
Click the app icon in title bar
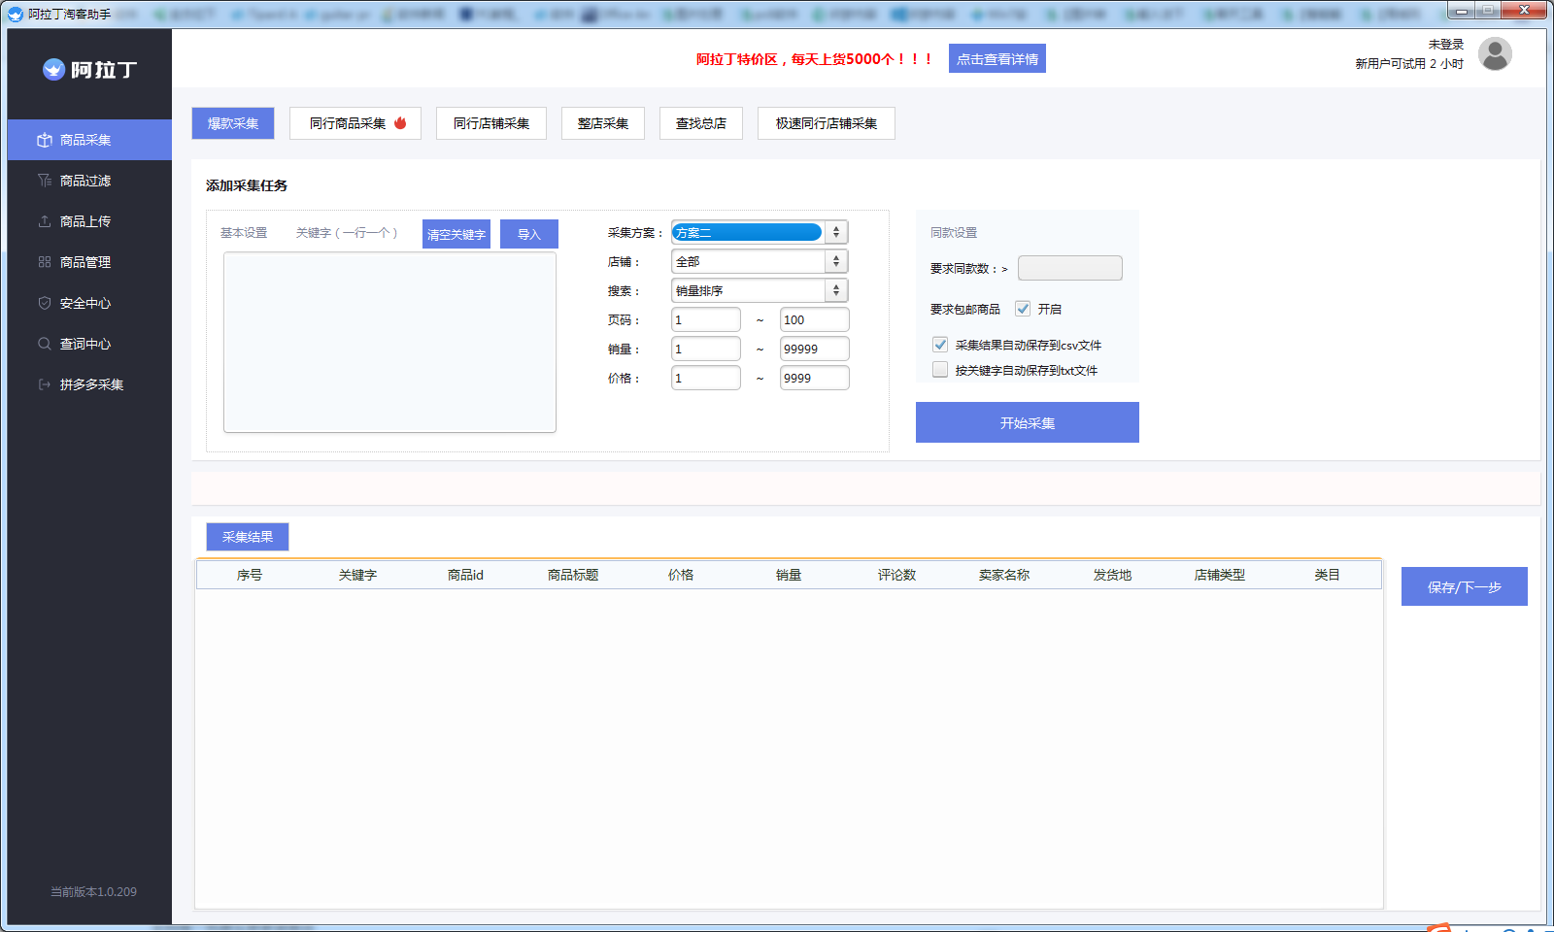16,14
